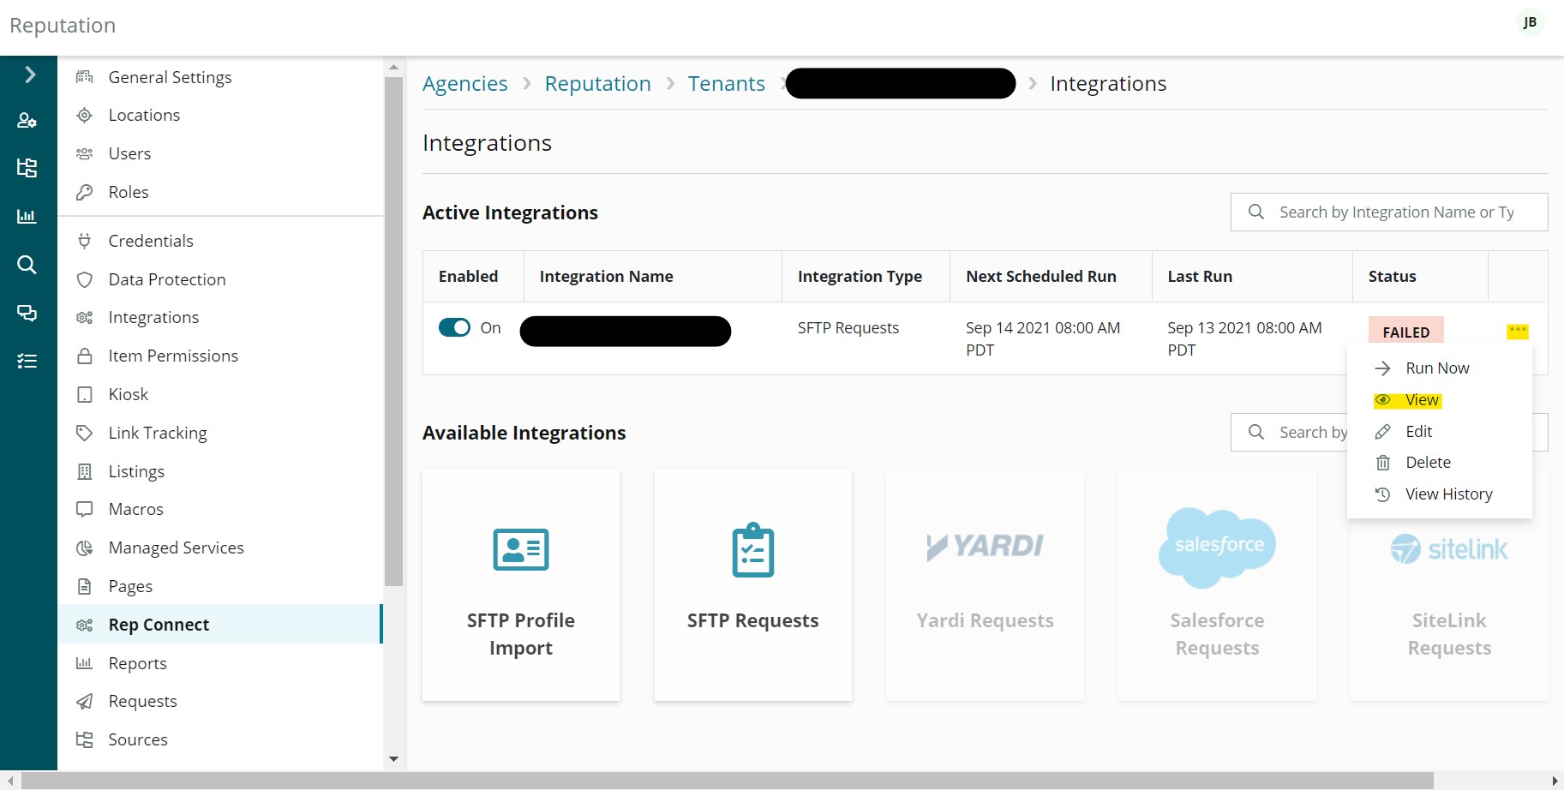Select Data Protection in the sidebar
Image resolution: width=1564 pixels, height=790 pixels.
[x=167, y=279]
